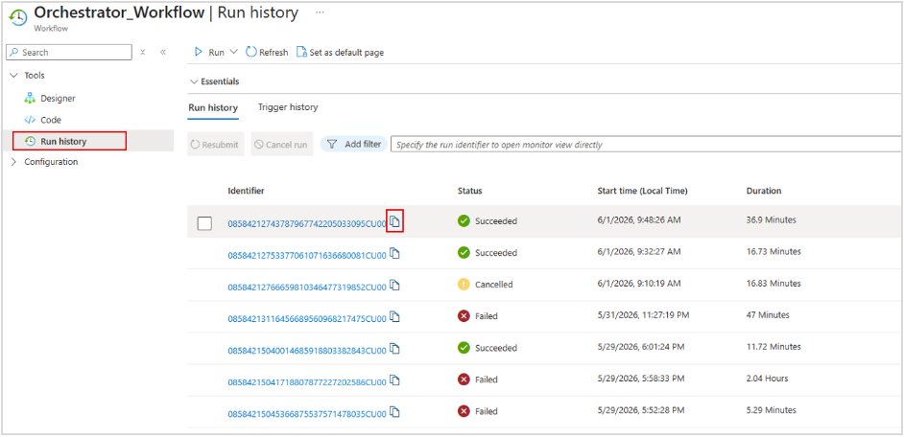Image resolution: width=904 pixels, height=437 pixels.
Task: Click the Status column header
Action: pos(469,191)
